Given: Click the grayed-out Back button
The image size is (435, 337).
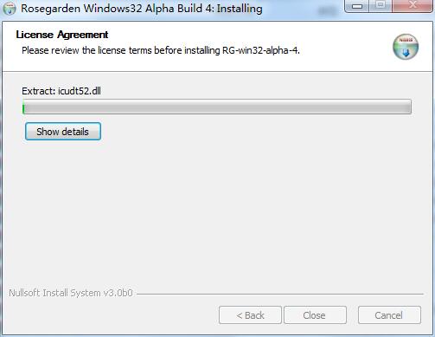Looking at the screenshot, I should [x=250, y=315].
